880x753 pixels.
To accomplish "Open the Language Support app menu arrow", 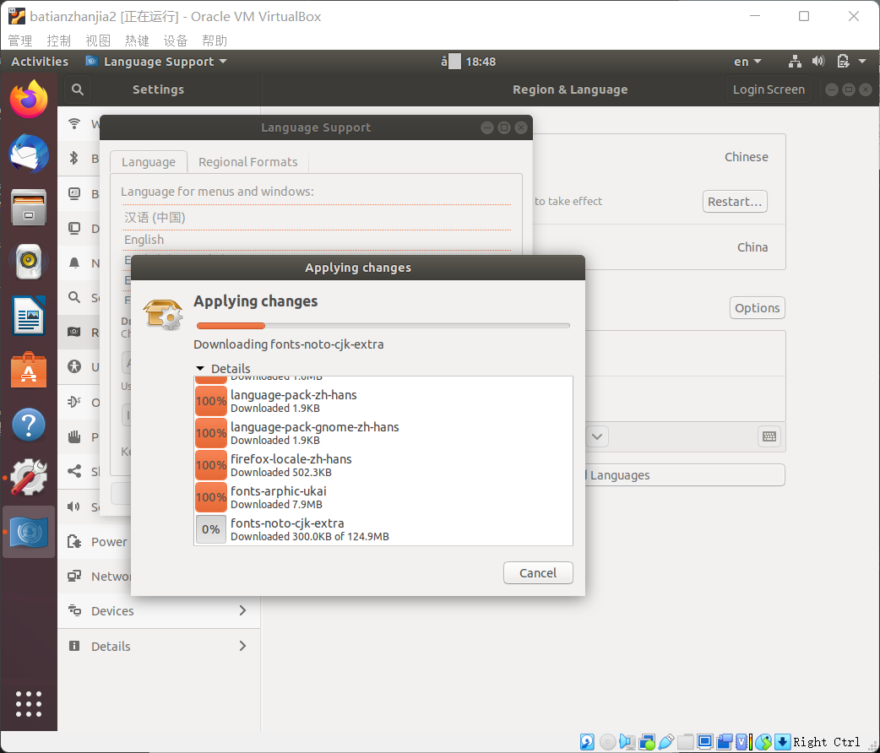I will coord(223,61).
